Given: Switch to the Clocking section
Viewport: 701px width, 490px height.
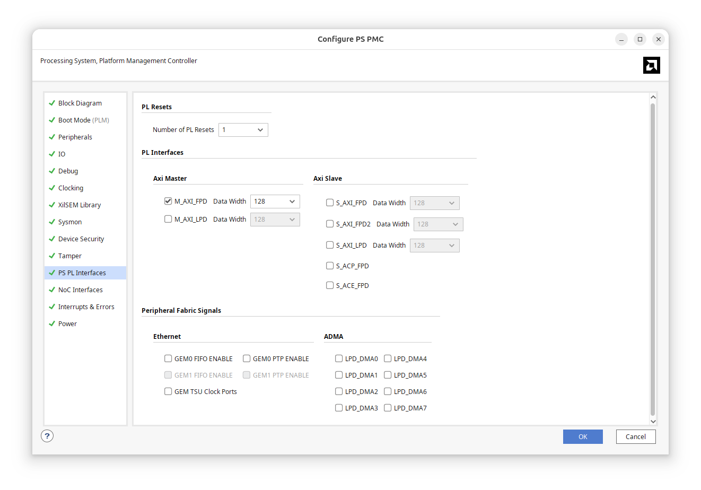Looking at the screenshot, I should pyautogui.click(x=71, y=188).
